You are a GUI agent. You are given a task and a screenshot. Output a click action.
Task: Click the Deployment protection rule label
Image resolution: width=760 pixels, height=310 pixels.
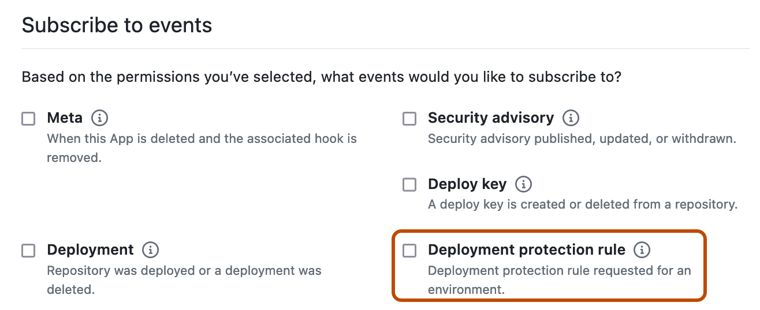click(526, 250)
